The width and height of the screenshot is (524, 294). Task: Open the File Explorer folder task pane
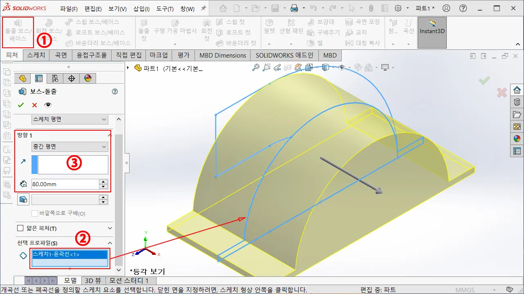click(517, 114)
